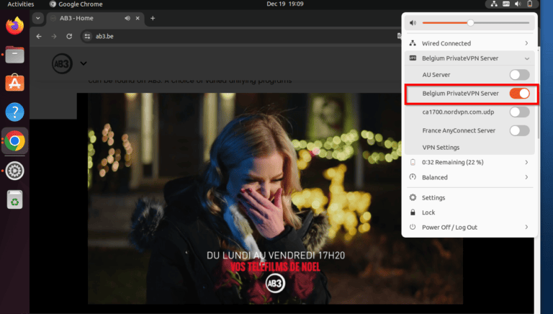Screen dimensions: 553x314
Task: Enable the AU Server VPN toggle
Action: 518,75
